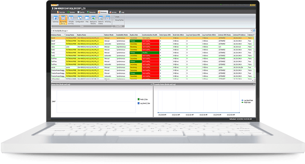
Task: Select the Databases tab
Action: coord(103,12)
